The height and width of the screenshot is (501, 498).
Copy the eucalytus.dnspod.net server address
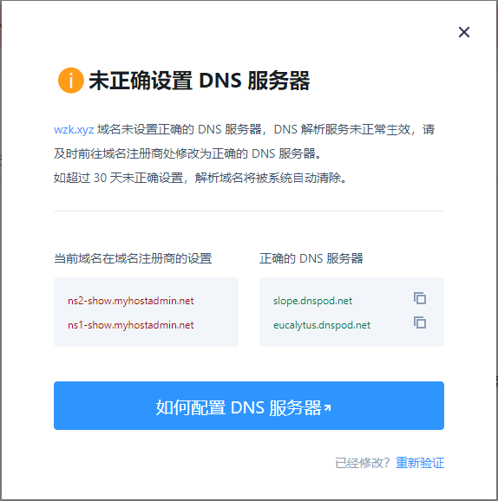click(x=420, y=322)
